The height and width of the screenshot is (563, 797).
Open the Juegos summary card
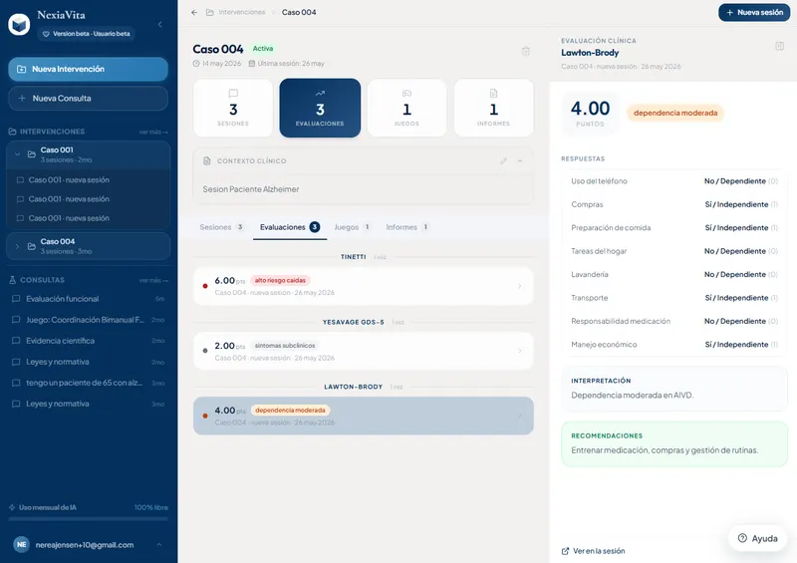(x=407, y=108)
